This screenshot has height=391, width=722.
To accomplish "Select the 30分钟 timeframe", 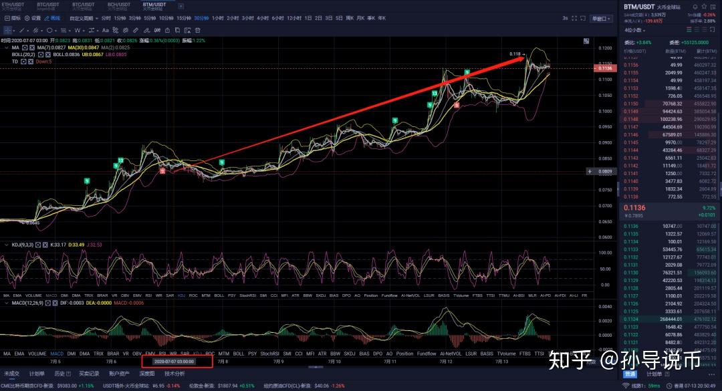I will [201, 19].
